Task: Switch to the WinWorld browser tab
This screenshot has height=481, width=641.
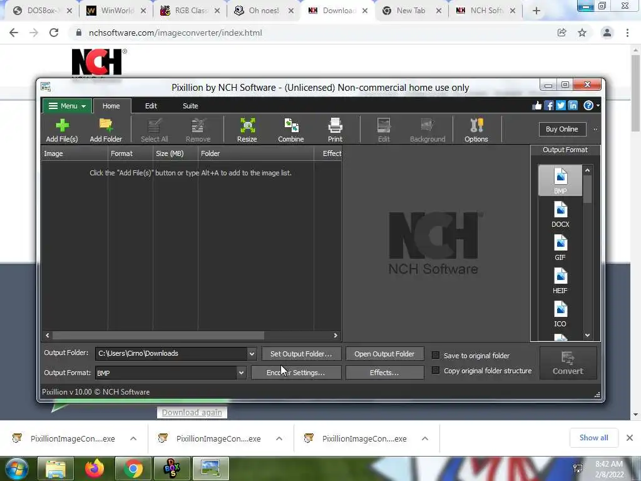Action: click(x=117, y=11)
